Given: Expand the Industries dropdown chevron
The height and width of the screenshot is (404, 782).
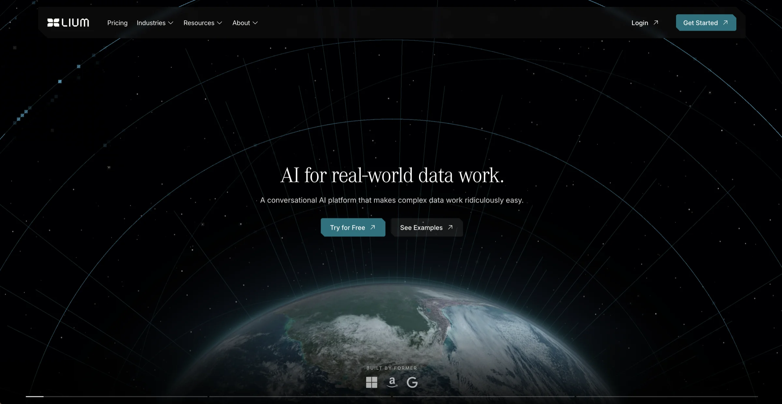Looking at the screenshot, I should coord(171,23).
